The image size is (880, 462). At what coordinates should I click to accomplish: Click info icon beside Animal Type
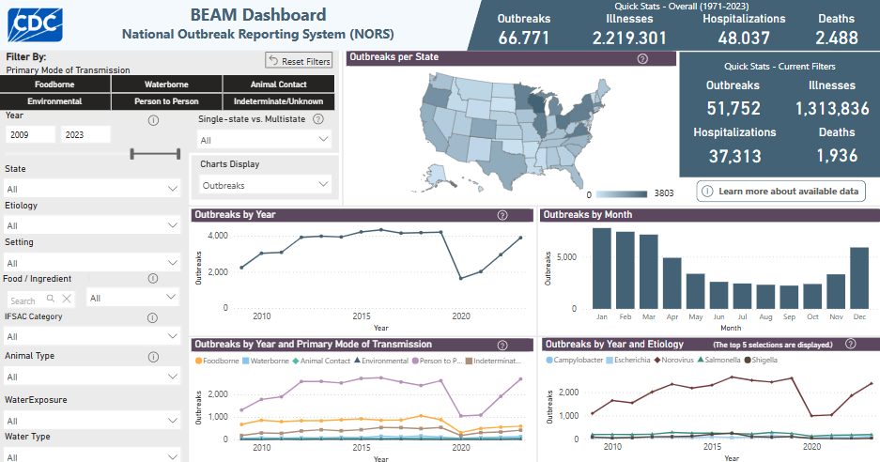(153, 357)
